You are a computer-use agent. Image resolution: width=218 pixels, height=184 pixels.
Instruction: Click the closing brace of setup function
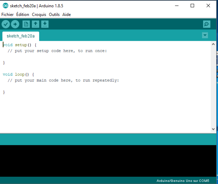click(x=4, y=63)
